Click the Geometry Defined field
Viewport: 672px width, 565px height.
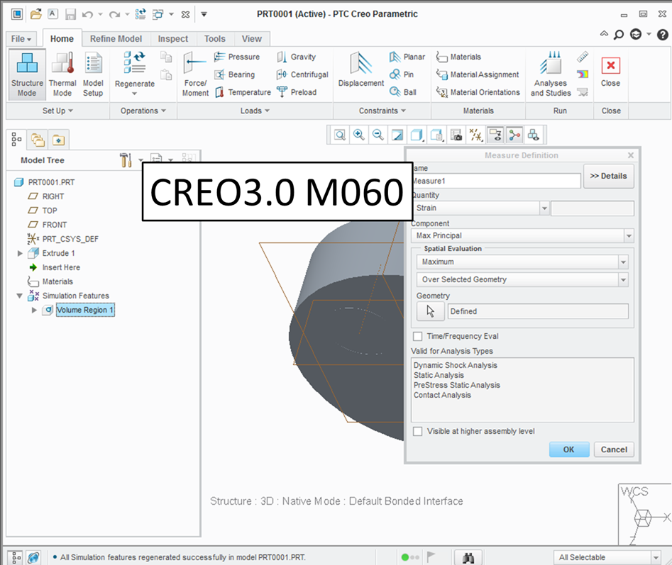[538, 311]
